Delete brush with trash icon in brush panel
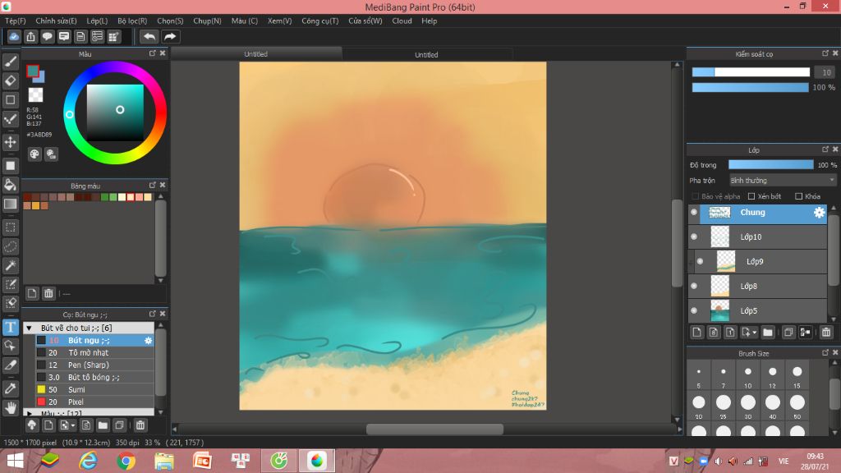 pos(140,425)
